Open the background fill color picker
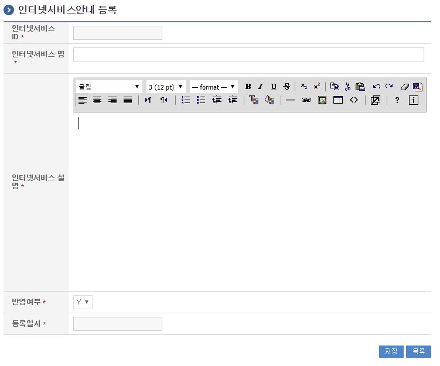Image resolution: width=440 pixels, height=366 pixels. pyautogui.click(x=270, y=100)
